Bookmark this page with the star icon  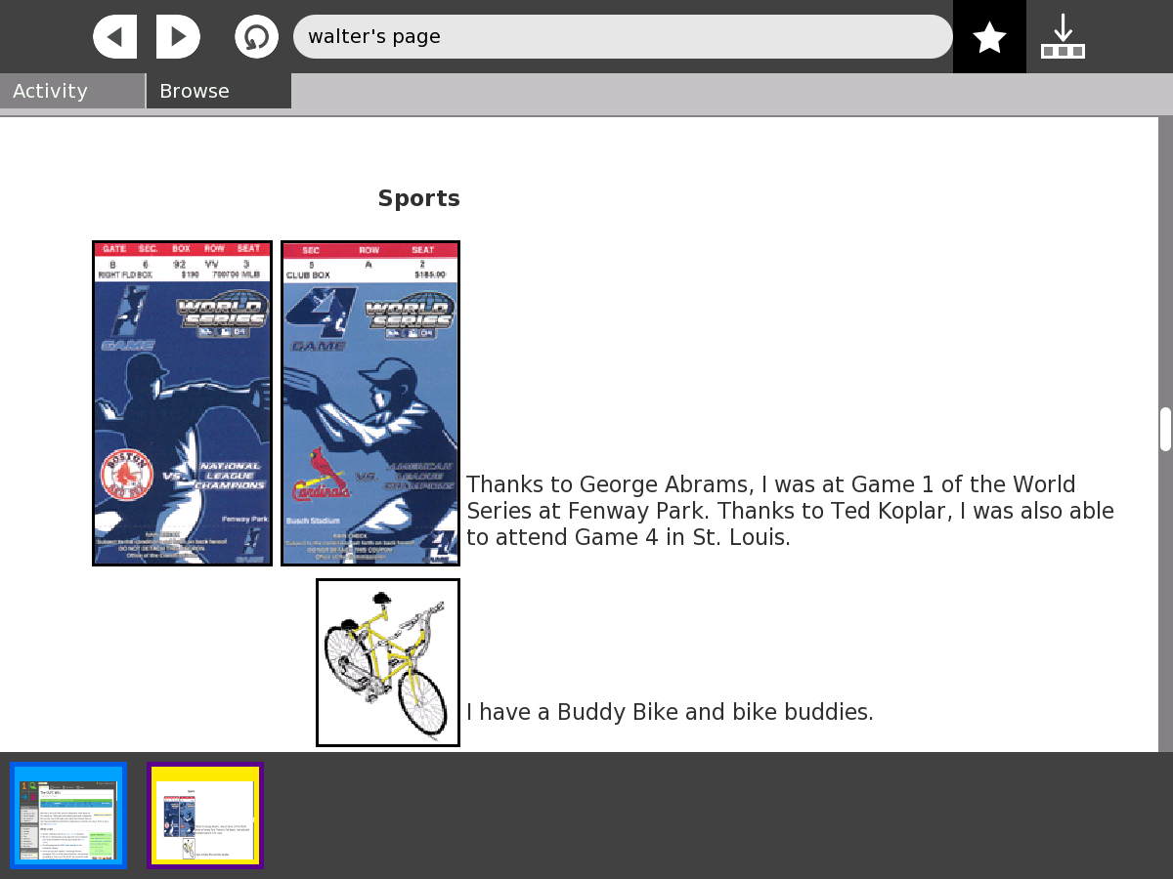989,37
